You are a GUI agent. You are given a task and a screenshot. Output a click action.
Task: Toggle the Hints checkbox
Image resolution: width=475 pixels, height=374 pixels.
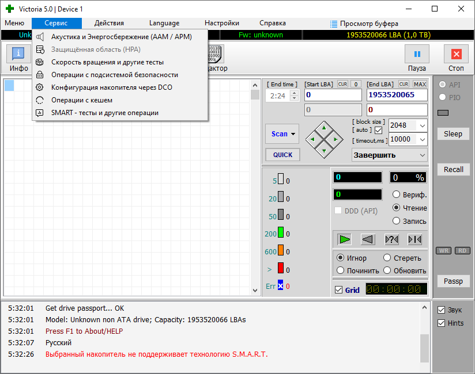click(442, 323)
